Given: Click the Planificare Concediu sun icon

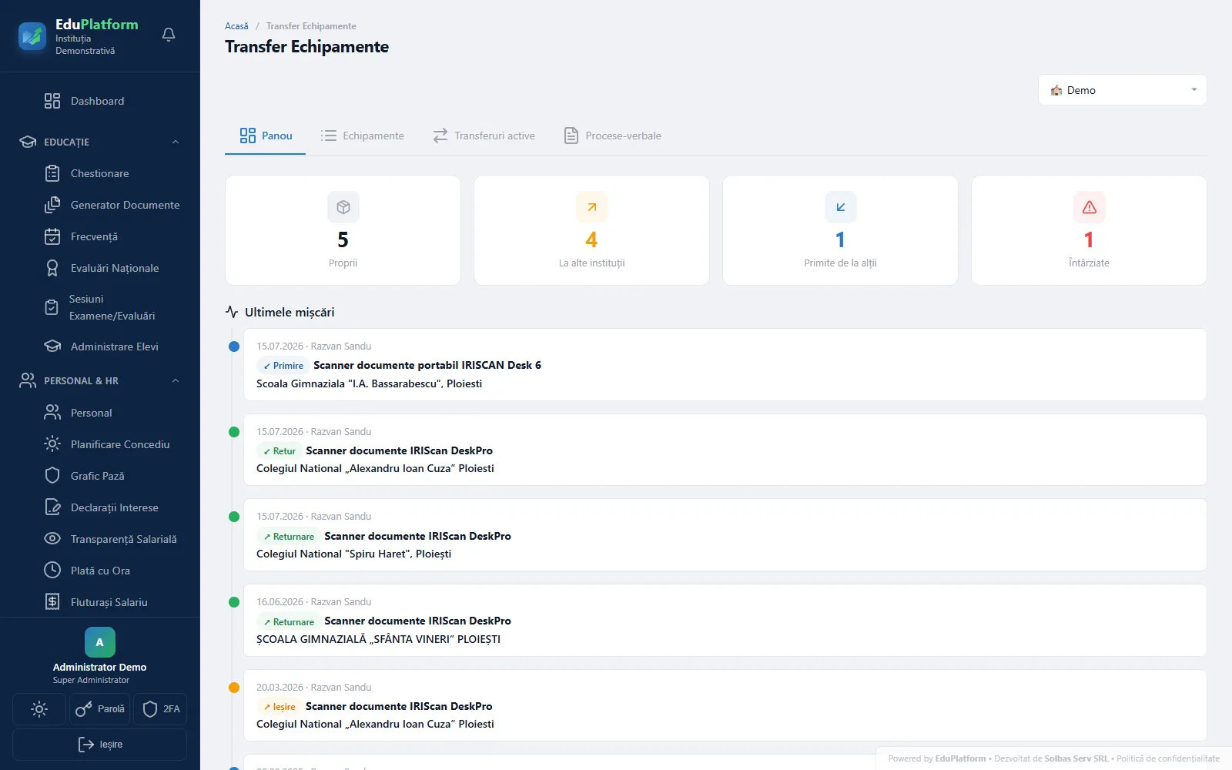Looking at the screenshot, I should click(x=52, y=444).
